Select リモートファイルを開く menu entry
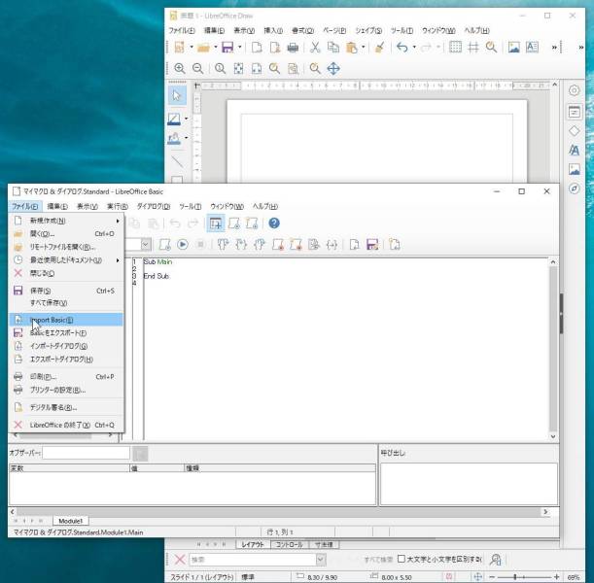 [x=66, y=247]
